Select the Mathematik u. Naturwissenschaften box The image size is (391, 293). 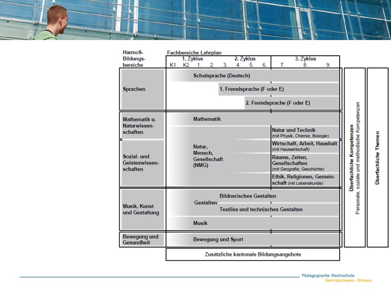[x=142, y=126]
